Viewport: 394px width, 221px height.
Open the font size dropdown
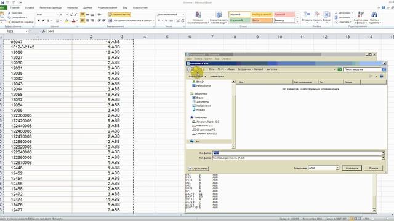tap(67, 15)
